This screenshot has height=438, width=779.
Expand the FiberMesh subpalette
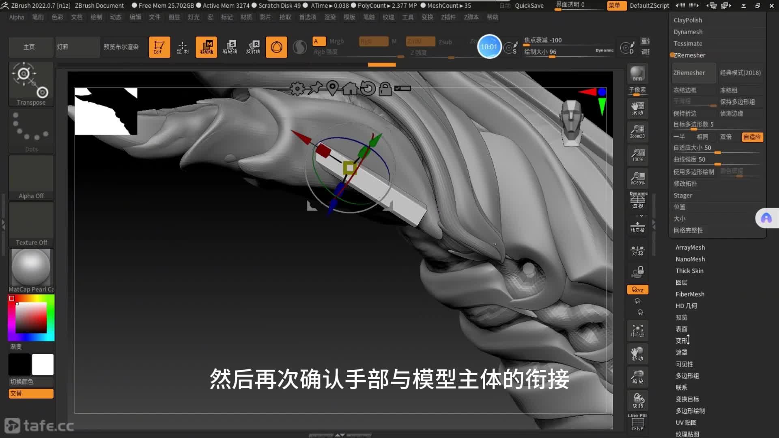[690, 294]
